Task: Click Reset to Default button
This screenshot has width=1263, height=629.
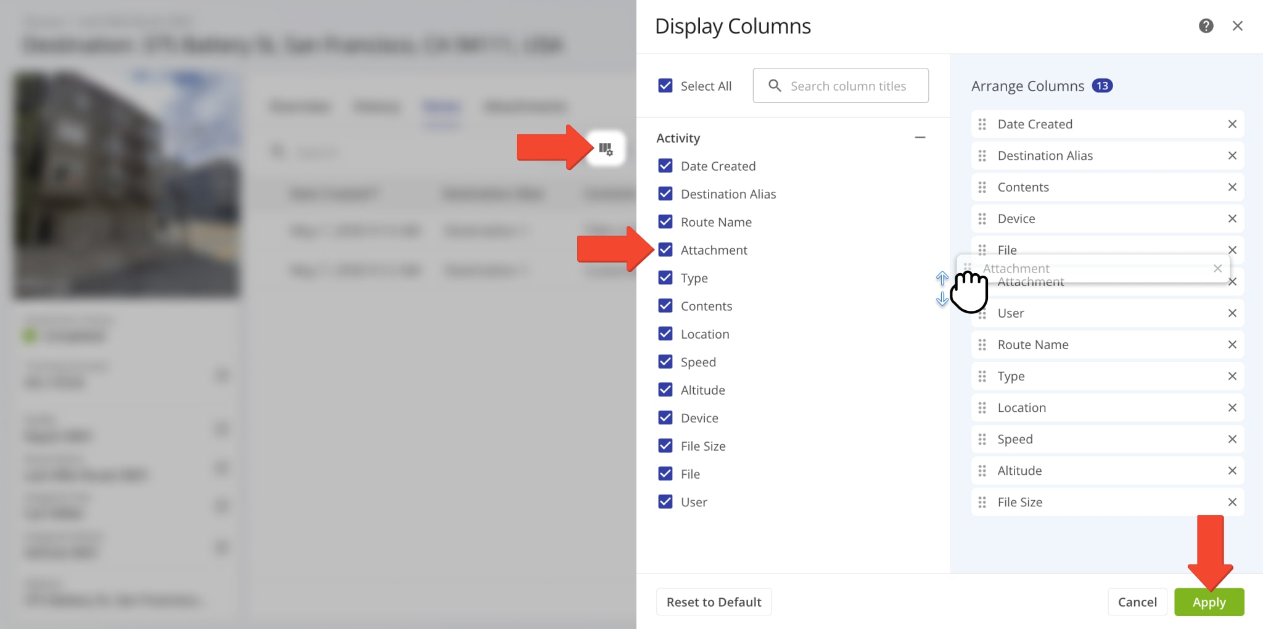Action: (714, 602)
